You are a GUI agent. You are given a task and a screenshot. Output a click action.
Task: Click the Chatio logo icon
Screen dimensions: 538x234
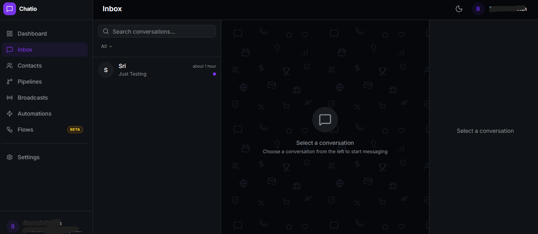tap(10, 9)
